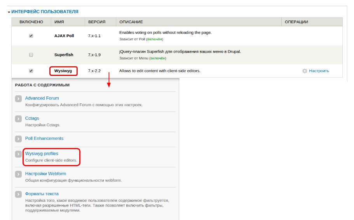The height and width of the screenshot is (220, 354).
Task: Open the Форматы текста link
Action: click(42, 194)
